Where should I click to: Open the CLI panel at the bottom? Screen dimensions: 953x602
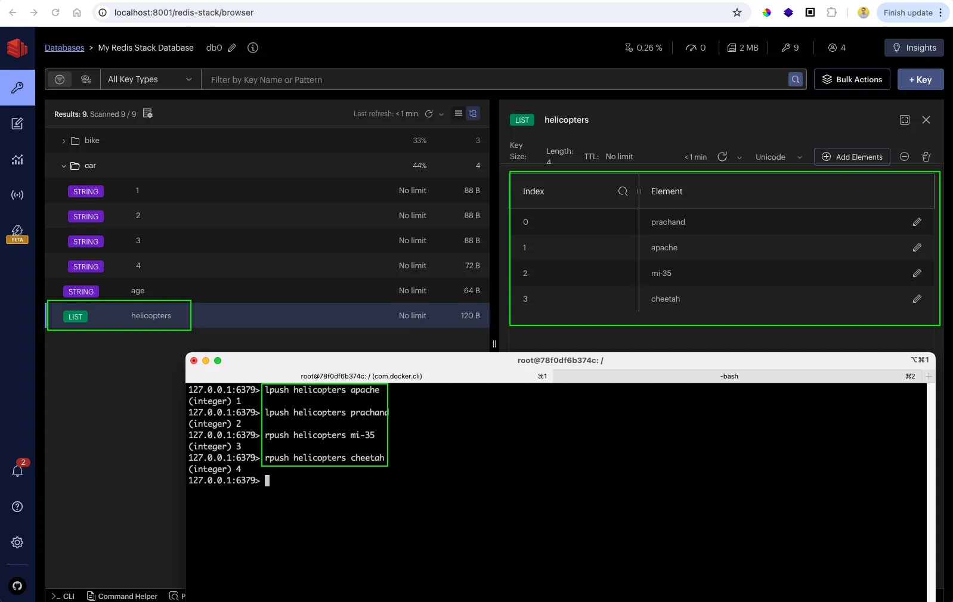coord(63,596)
